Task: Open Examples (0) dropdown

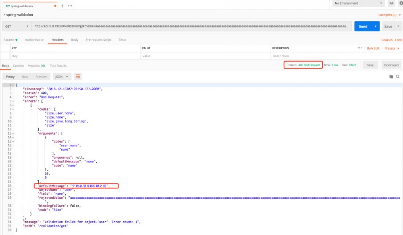Action: tap(389, 15)
